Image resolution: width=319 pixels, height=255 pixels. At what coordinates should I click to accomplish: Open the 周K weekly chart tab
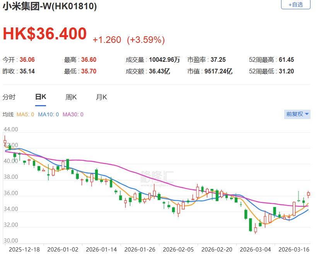pyautogui.click(x=71, y=97)
